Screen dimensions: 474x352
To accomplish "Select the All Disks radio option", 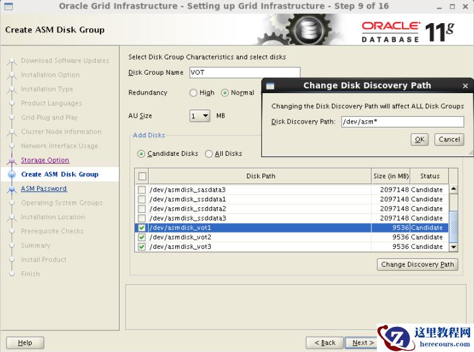I will click(209, 154).
